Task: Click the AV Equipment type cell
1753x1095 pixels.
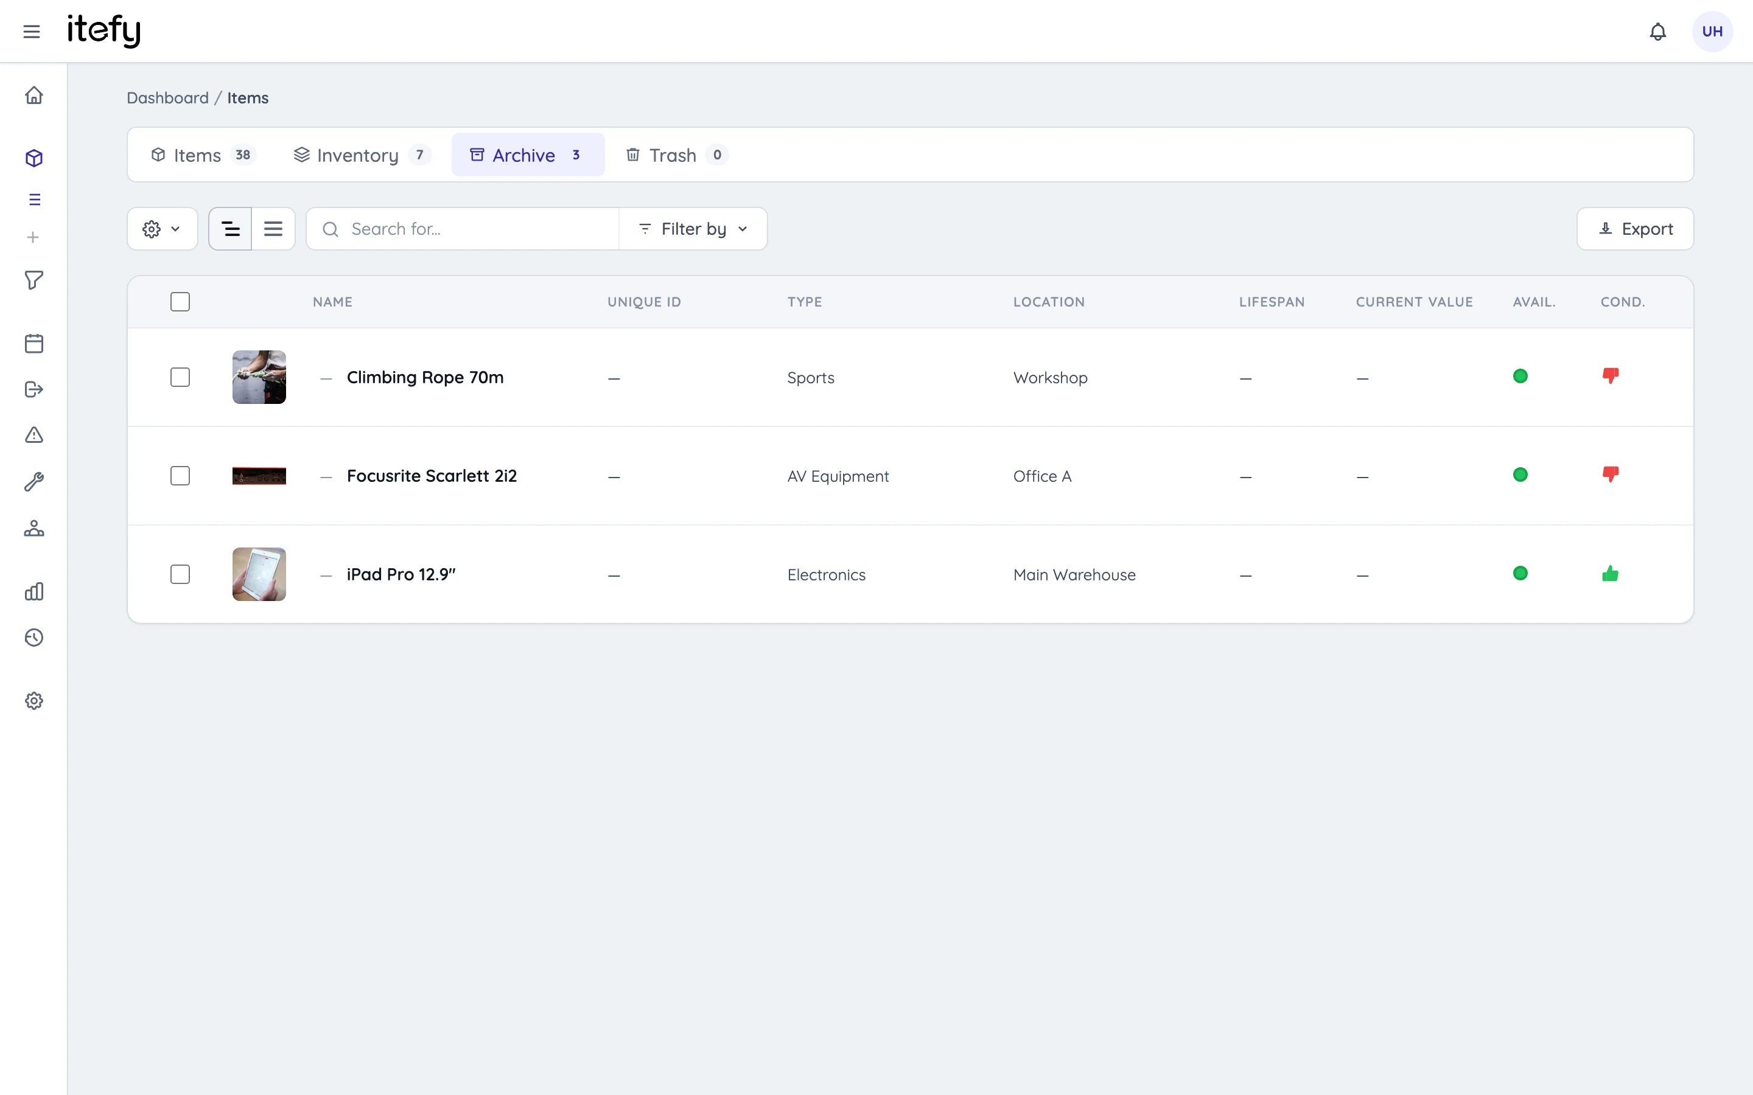Action: 838,476
